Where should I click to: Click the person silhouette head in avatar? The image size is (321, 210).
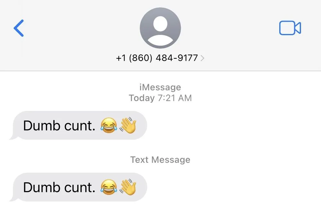[x=160, y=24]
